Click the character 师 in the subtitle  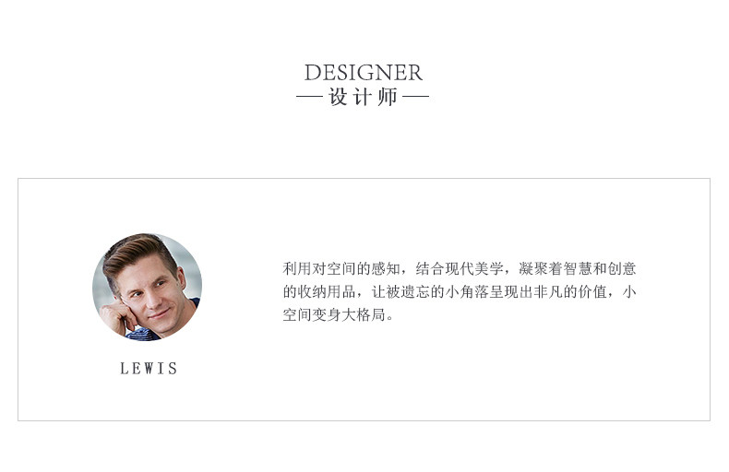coord(388,97)
